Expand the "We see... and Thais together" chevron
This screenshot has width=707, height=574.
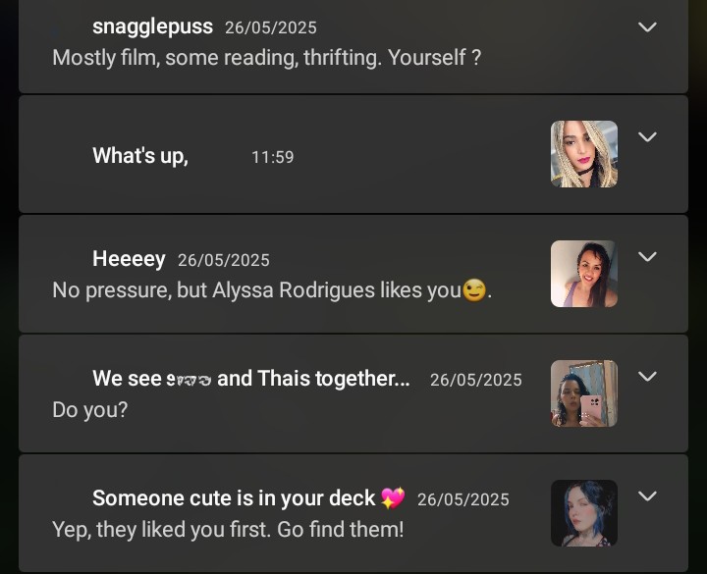click(647, 377)
